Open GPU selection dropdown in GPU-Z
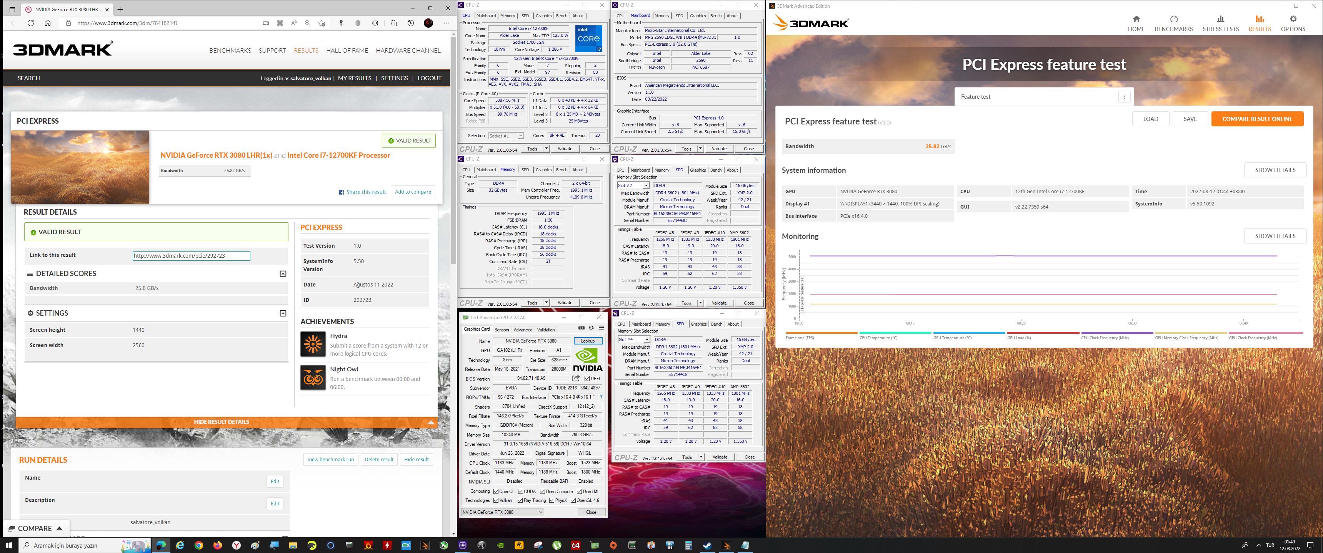The height and width of the screenshot is (553, 1323). tap(502, 512)
